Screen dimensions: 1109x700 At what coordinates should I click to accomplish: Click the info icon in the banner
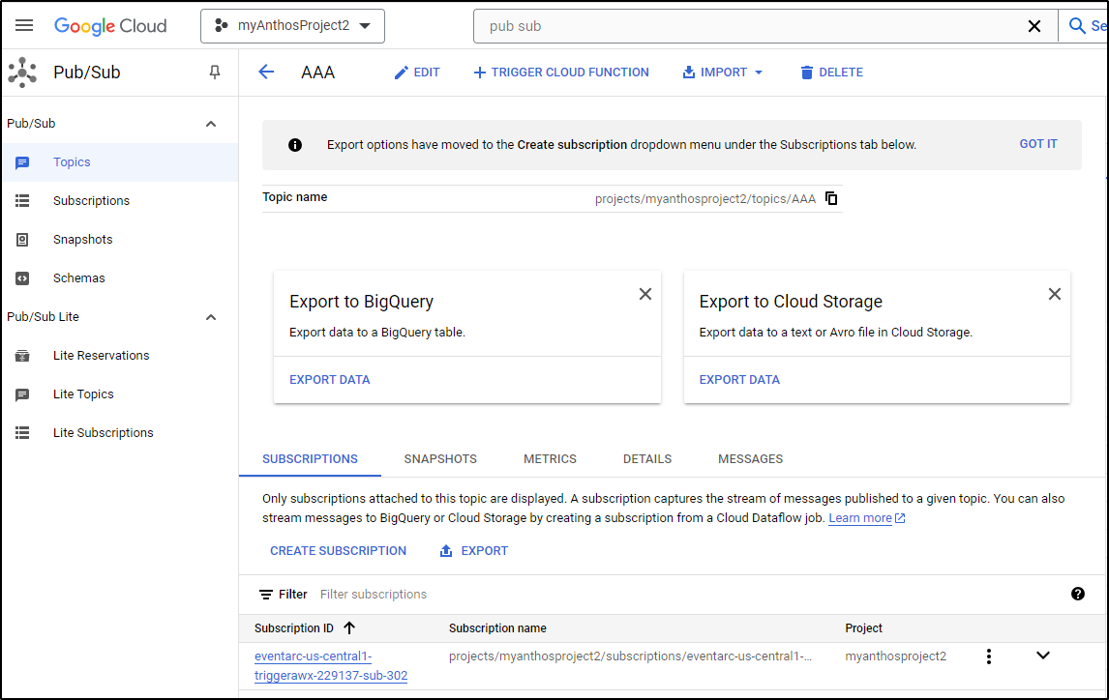click(x=295, y=145)
